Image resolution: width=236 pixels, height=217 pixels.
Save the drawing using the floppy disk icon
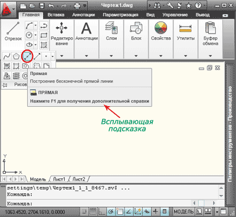coord(42,6)
